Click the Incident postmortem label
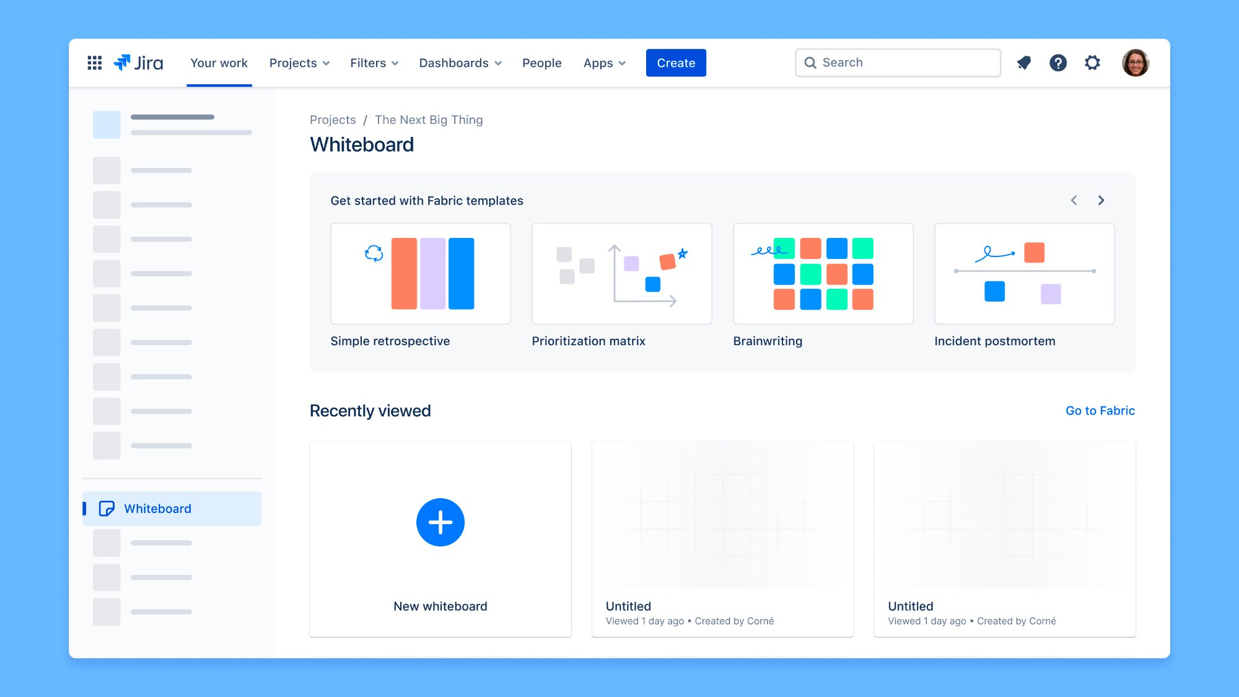This screenshot has width=1239, height=697. (995, 341)
